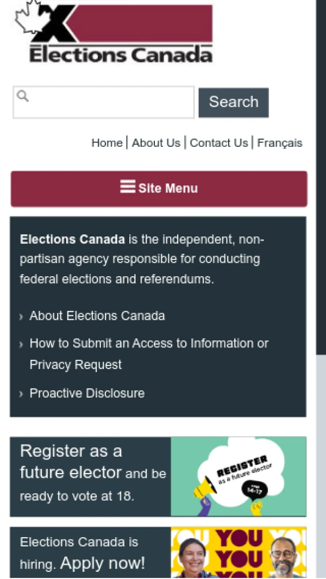This screenshot has width=326, height=579.
Task: Click the chevron beside Privacy Request item
Action: [21, 344]
